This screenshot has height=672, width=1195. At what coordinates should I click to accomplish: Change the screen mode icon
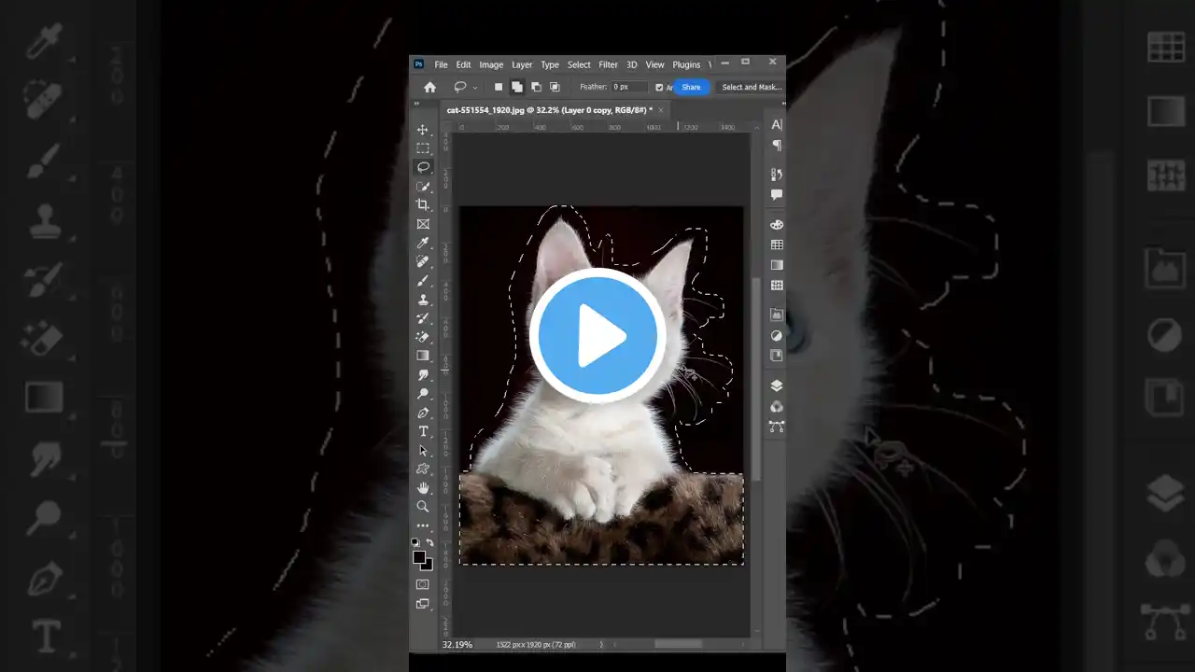pos(423,604)
